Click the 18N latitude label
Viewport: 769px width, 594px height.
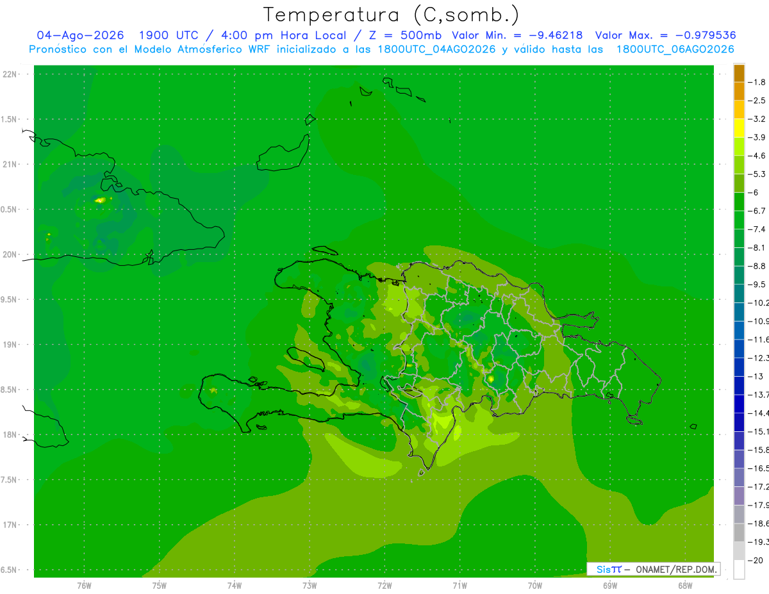pyautogui.click(x=10, y=434)
